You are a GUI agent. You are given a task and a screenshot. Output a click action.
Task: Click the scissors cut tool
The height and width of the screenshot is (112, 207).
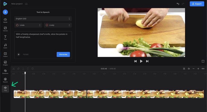[x=14, y=68]
